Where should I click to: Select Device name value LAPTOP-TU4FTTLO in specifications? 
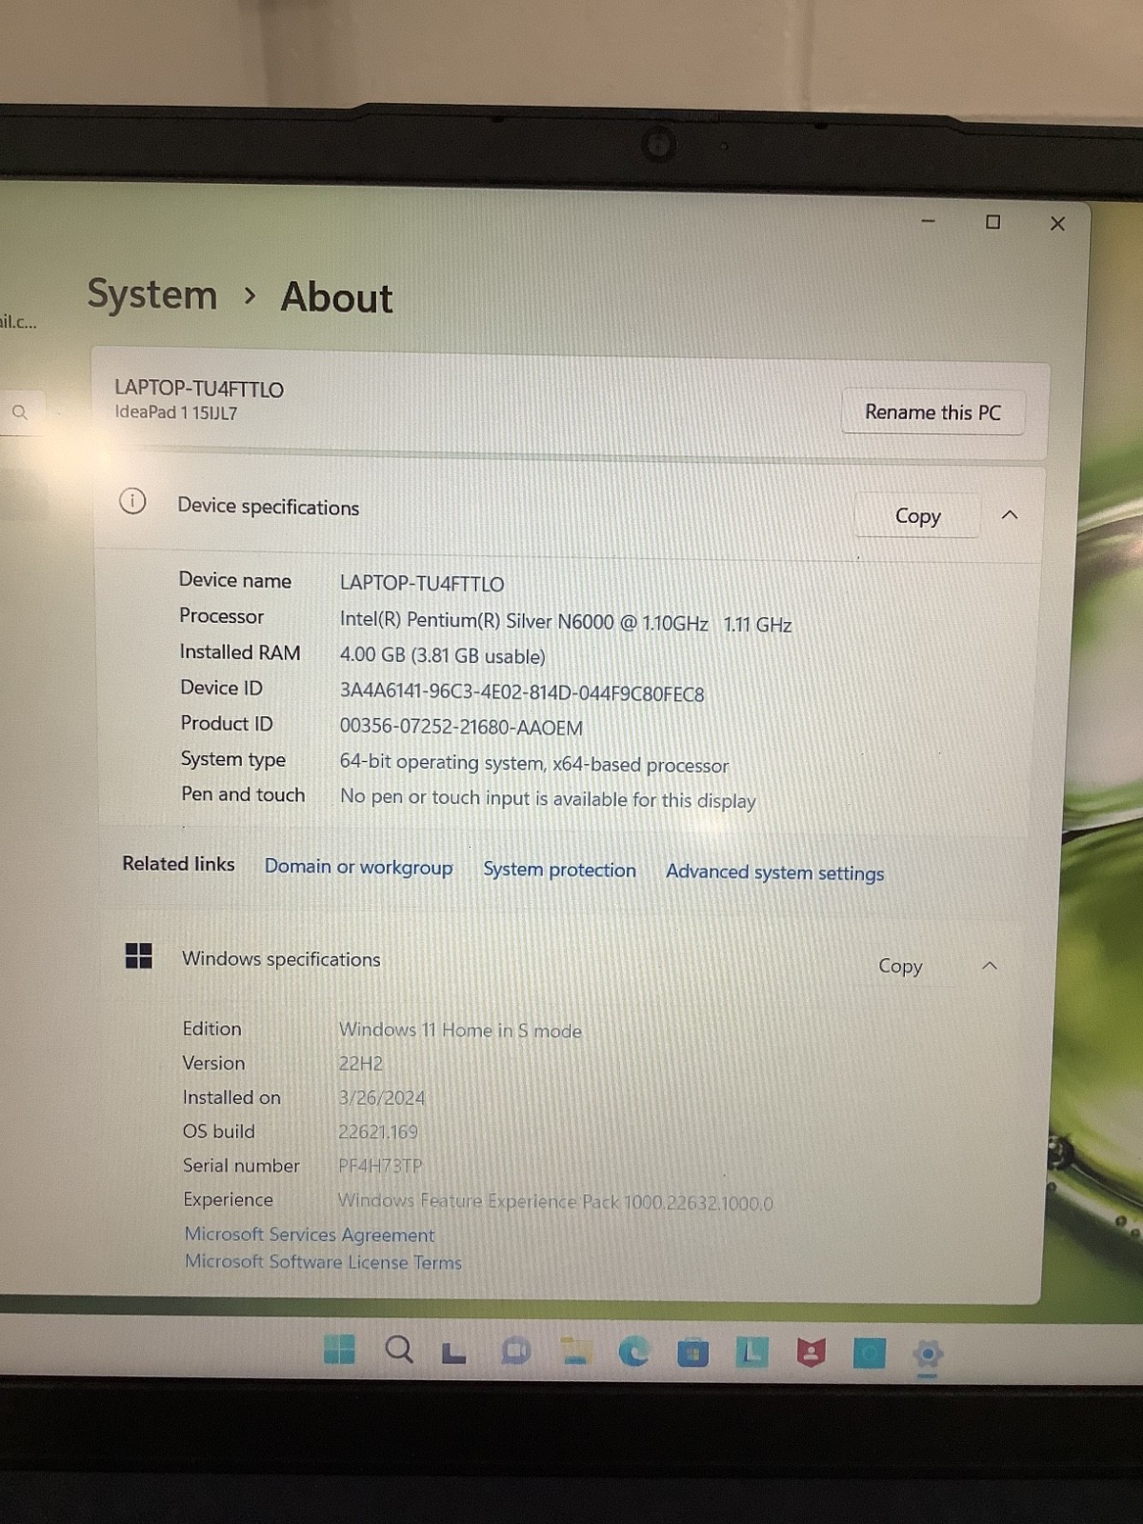tap(422, 583)
